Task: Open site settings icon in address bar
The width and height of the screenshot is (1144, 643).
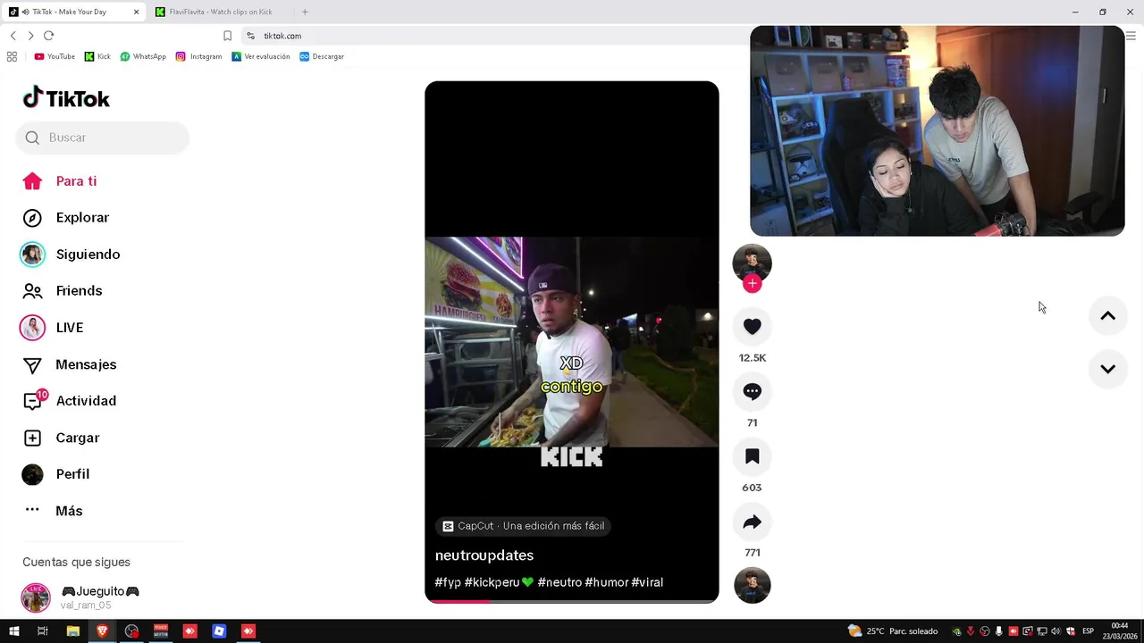Action: [250, 36]
